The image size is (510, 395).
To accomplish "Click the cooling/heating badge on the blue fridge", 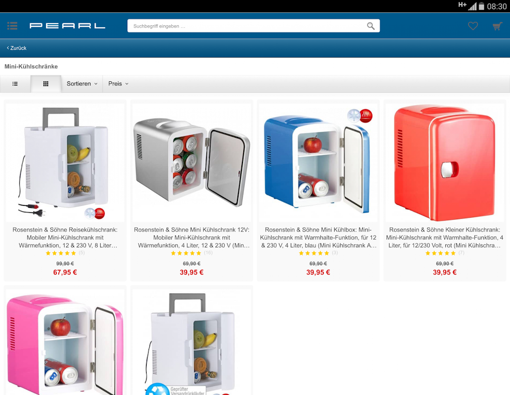I will point(360,116).
